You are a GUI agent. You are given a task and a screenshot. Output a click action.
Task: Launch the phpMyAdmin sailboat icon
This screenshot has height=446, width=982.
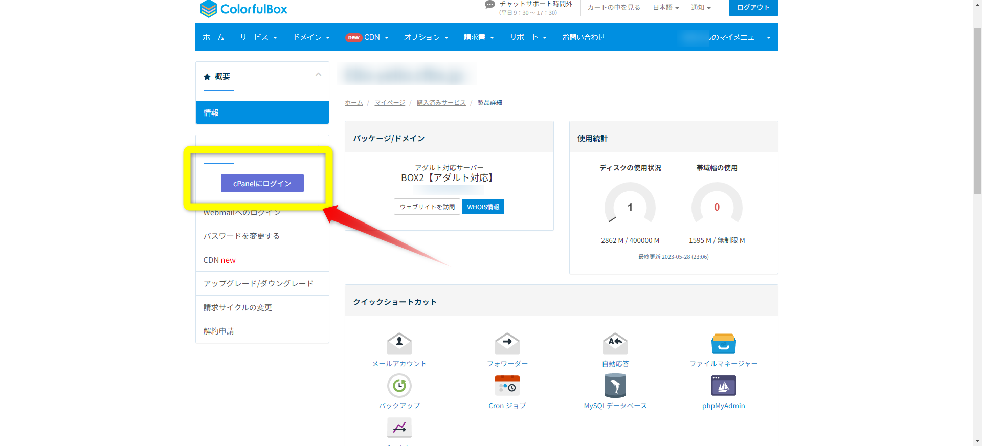(723, 386)
